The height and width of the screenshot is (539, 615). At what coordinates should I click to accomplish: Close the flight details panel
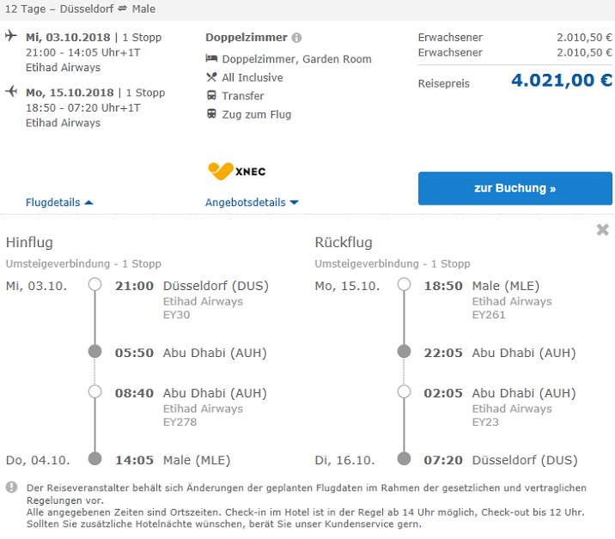coord(602,230)
